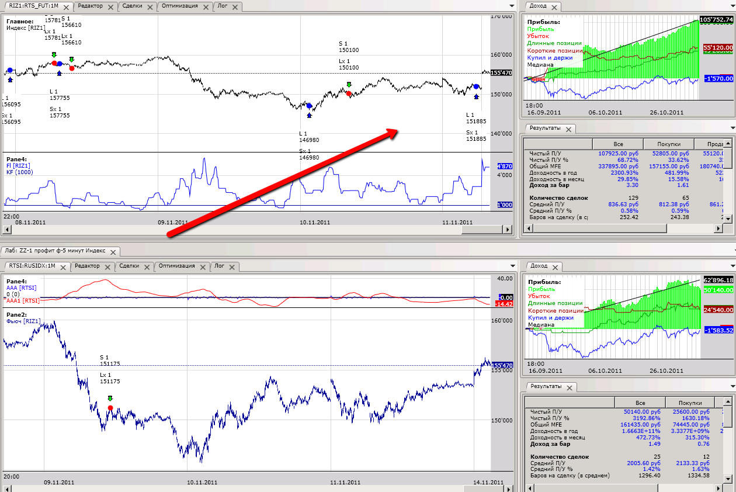Image resolution: width=736 pixels, height=492 pixels.
Task: Click the scroll-down arrow in the upper results table
Action: pos(727,220)
